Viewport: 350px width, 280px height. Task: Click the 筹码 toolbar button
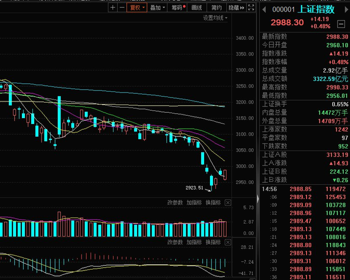[178, 7]
